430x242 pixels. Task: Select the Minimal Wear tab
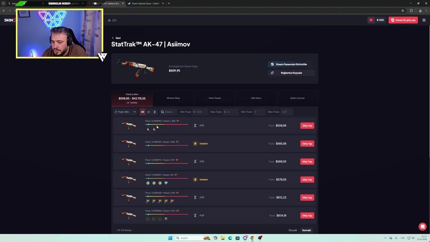(x=173, y=98)
